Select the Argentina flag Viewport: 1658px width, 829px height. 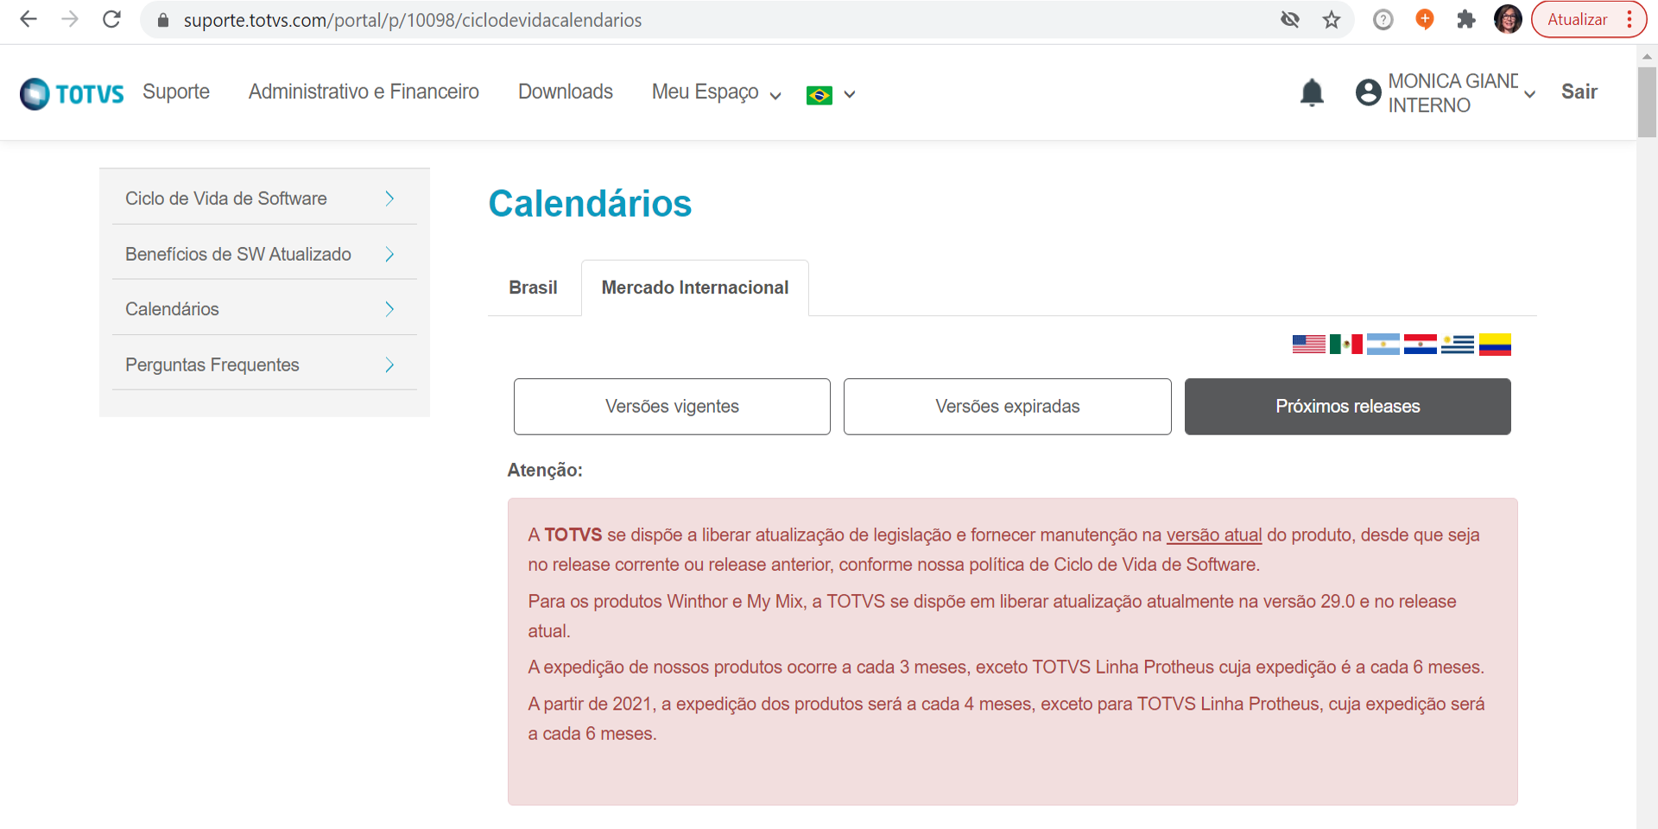1383,345
